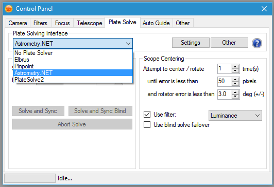The width and height of the screenshot is (274, 187).
Task: Click the center attempts field showing 1
Action: (x=225, y=69)
